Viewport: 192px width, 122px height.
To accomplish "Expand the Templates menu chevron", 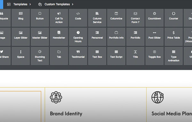I will point(30,4).
